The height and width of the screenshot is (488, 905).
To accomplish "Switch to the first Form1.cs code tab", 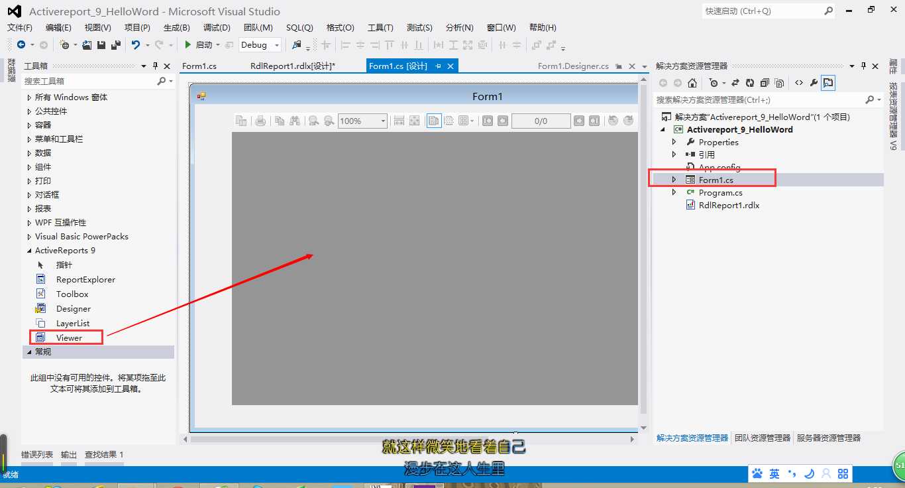I will 199,66.
